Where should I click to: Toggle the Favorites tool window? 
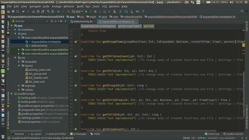(8, 100)
